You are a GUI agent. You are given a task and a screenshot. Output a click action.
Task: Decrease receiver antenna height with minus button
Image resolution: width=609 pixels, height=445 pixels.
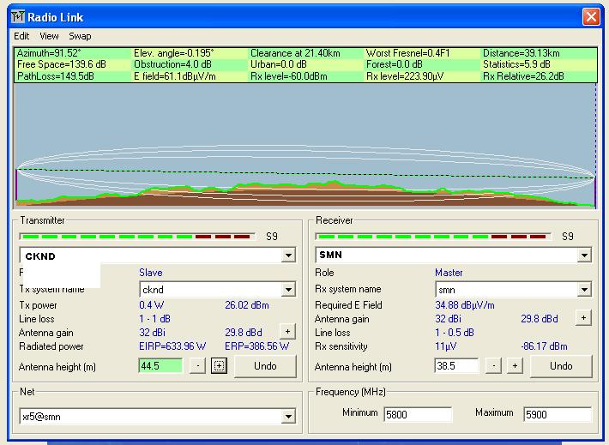[x=494, y=366]
